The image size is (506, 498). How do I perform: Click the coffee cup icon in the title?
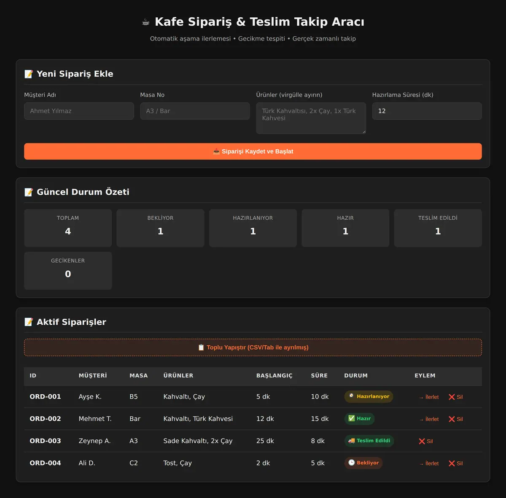coord(146,22)
